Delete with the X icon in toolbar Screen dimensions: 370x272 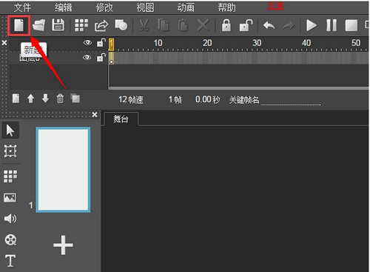click(x=203, y=25)
